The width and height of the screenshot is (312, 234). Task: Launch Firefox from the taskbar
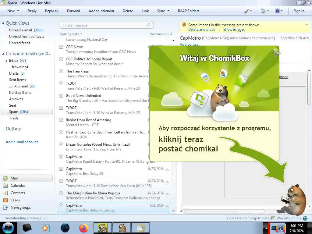pos(83,228)
